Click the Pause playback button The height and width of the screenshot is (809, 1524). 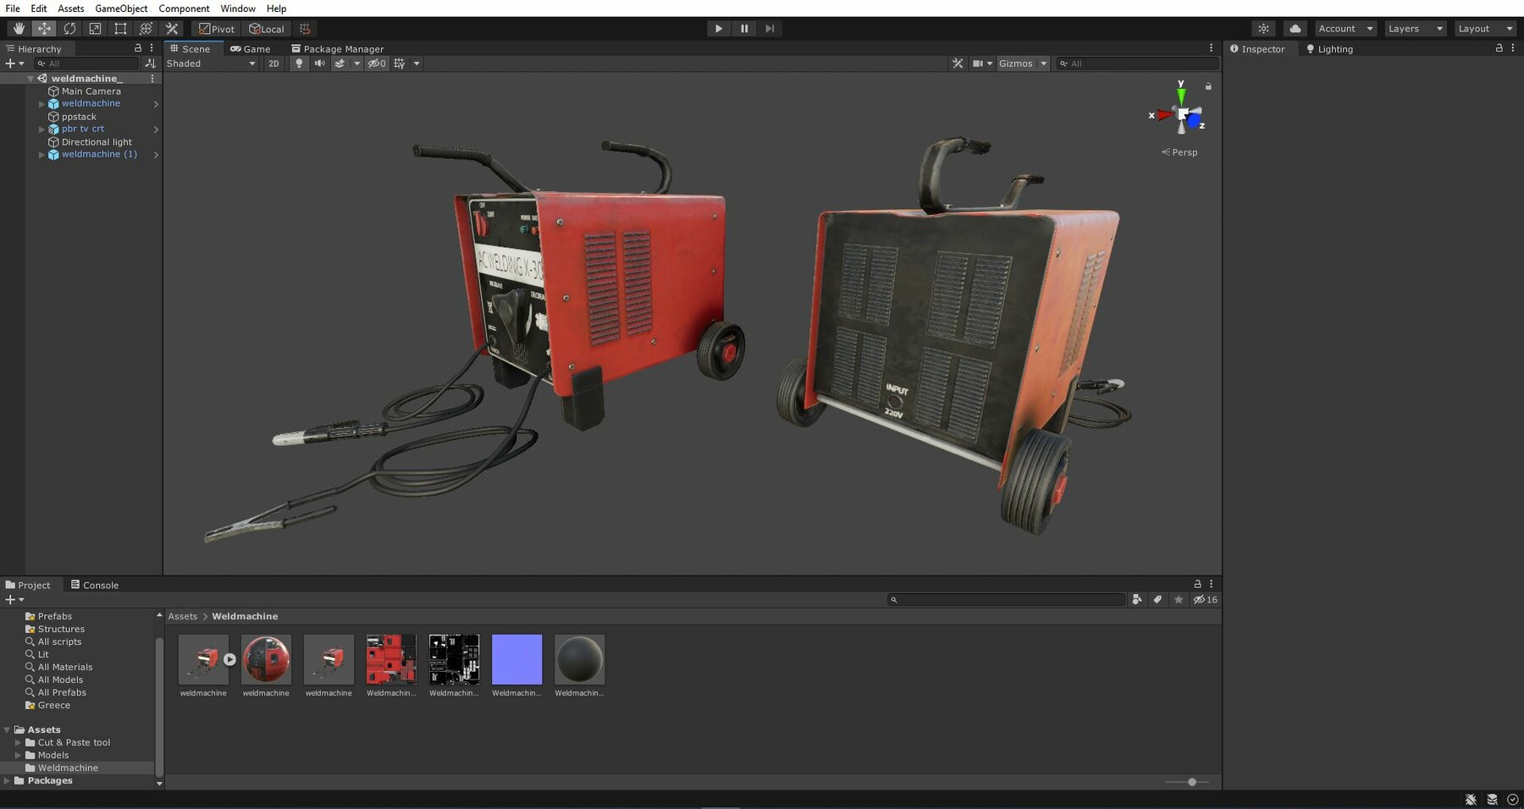click(x=743, y=28)
